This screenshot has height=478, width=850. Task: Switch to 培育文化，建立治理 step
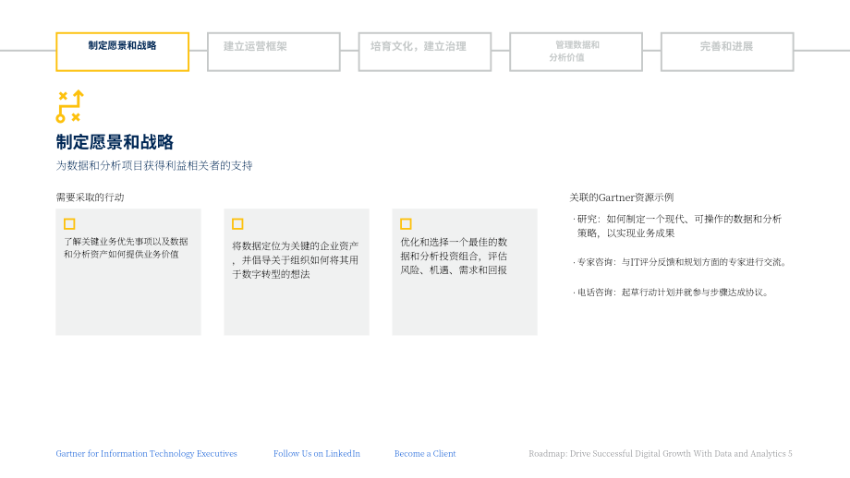[425, 52]
